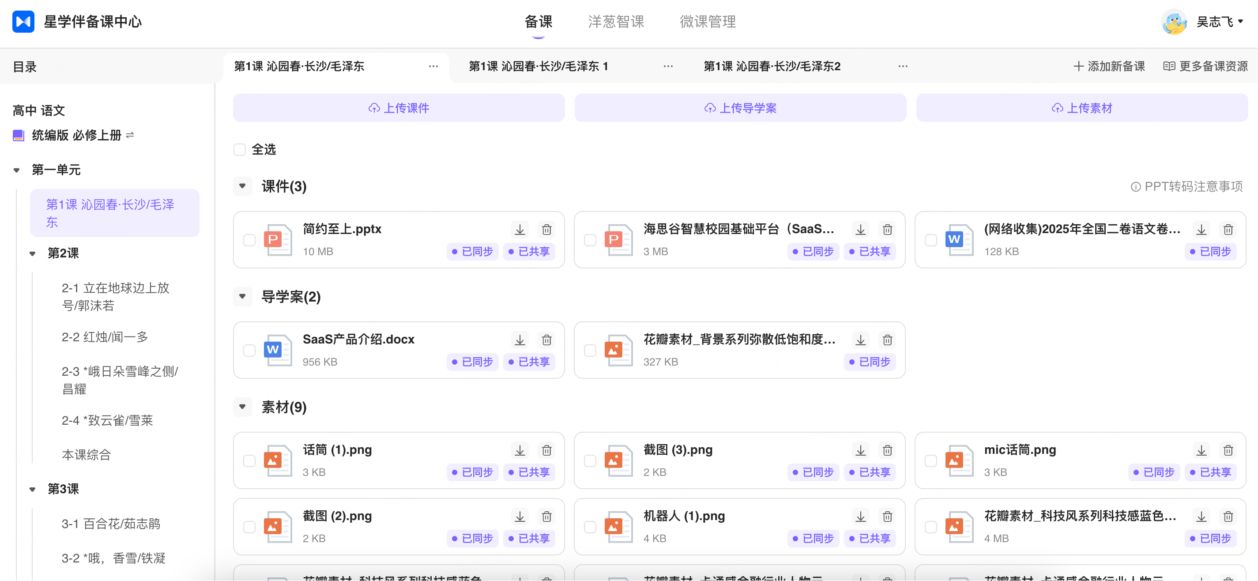
Task: Delete 海思谷智慧校园基础平台 courseware
Action: pos(887,229)
